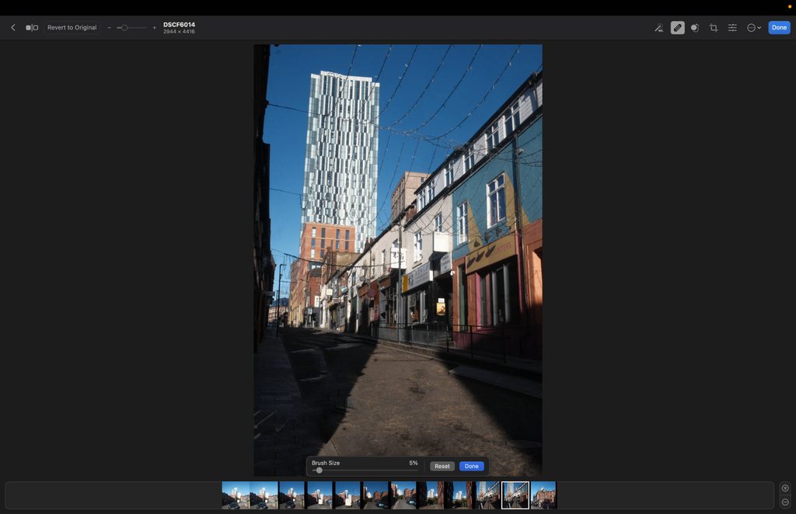Zoom in with the plus icon
The height and width of the screenshot is (514, 796).
[x=155, y=28]
